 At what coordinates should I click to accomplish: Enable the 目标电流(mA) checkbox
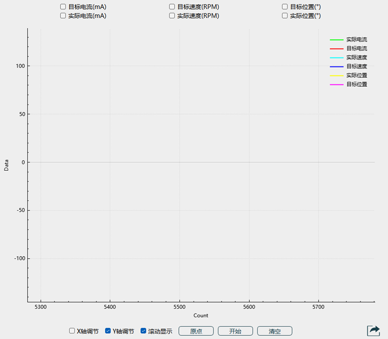63,7
